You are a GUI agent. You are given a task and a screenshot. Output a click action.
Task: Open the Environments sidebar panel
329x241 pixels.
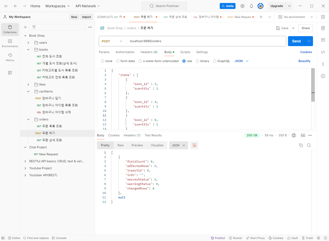(x=10, y=43)
